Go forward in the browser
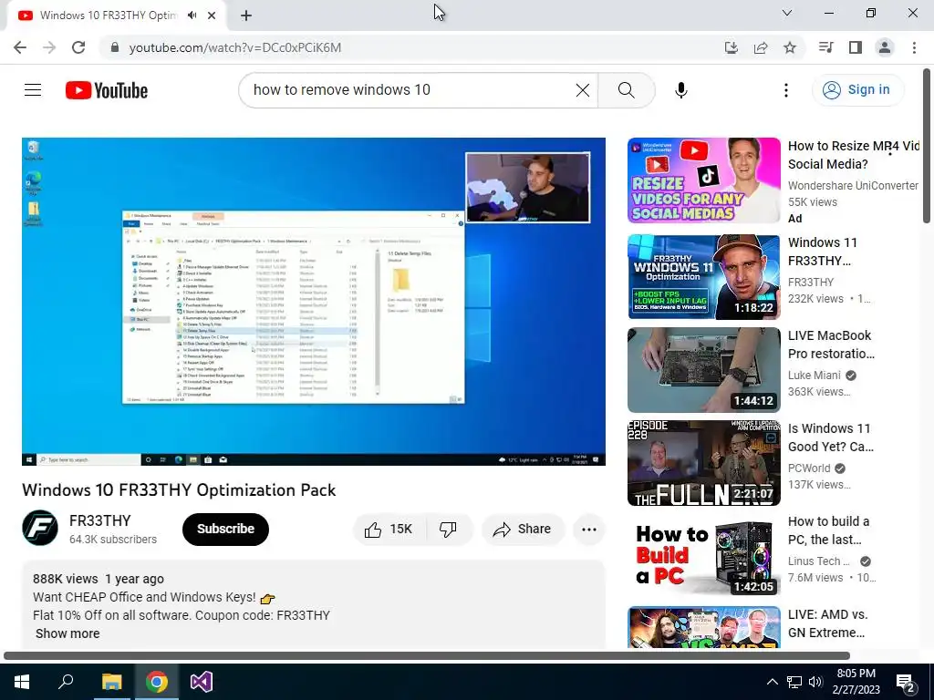 click(x=49, y=47)
